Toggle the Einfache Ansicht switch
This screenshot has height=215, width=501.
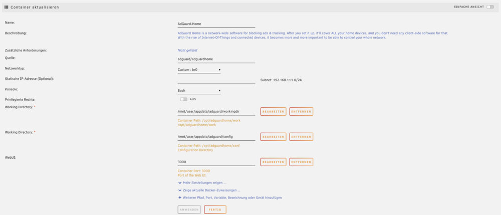pyautogui.click(x=490, y=6)
